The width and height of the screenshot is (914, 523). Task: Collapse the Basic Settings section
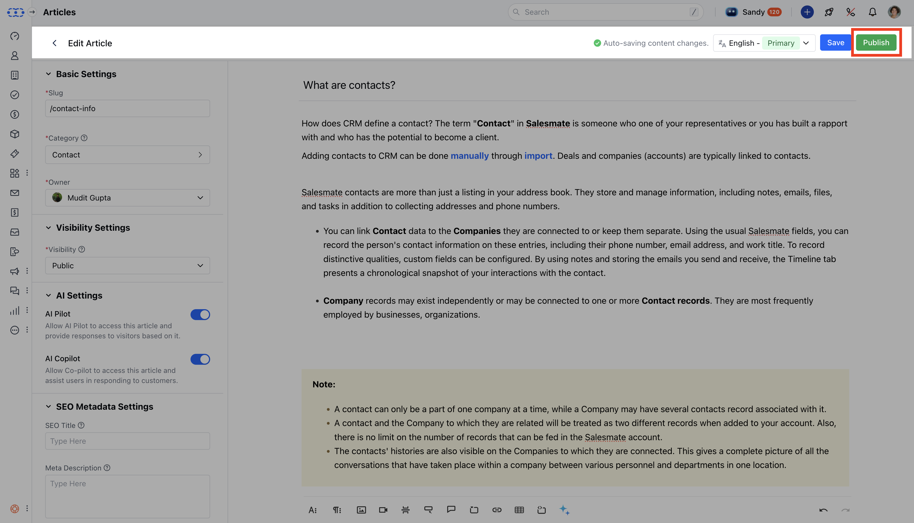click(48, 74)
